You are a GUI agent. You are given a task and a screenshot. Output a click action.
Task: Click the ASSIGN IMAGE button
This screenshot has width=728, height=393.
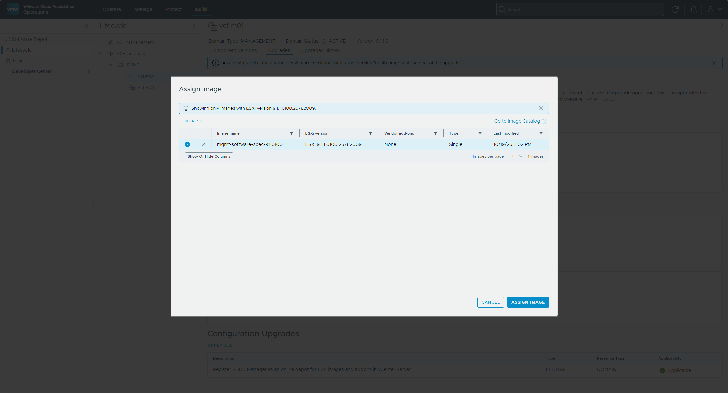point(528,302)
